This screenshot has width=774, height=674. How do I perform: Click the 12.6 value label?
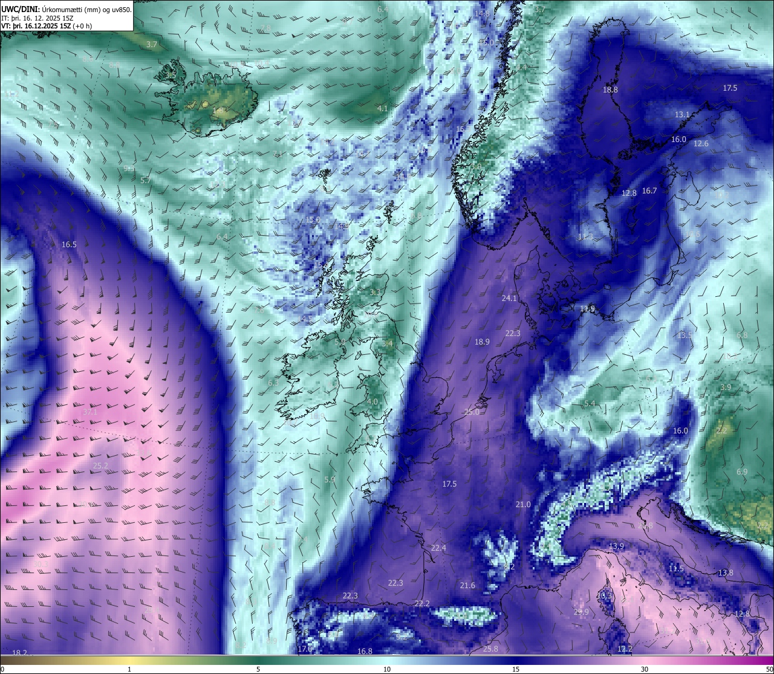(x=701, y=143)
